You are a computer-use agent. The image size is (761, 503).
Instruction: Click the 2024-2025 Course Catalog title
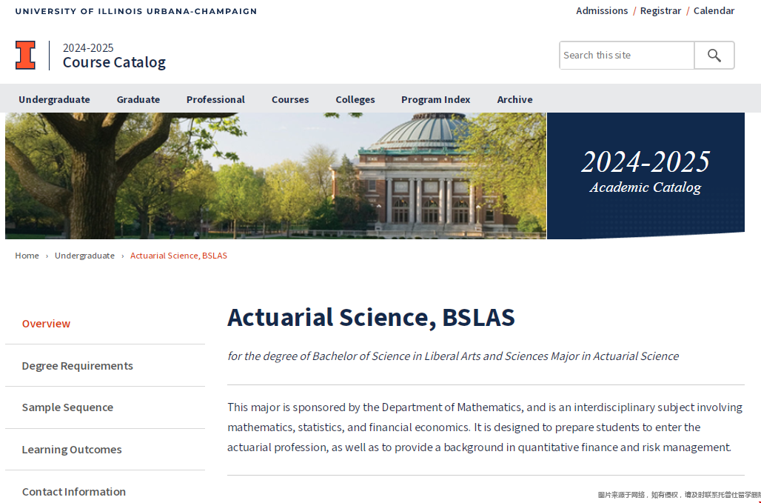pos(114,56)
